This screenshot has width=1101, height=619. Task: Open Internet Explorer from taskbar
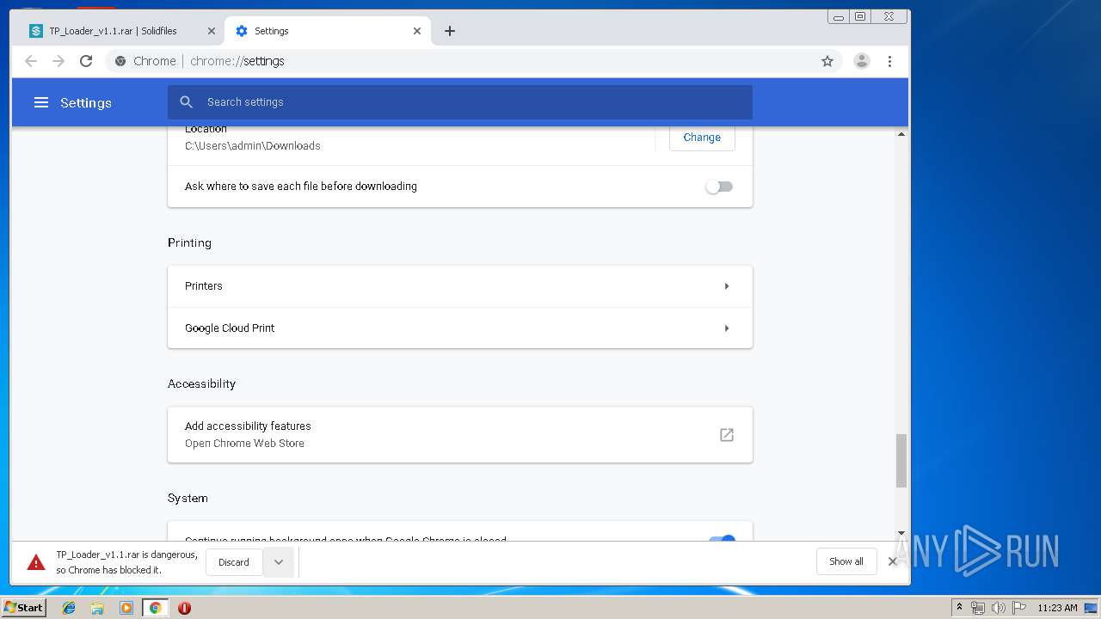[x=69, y=608]
